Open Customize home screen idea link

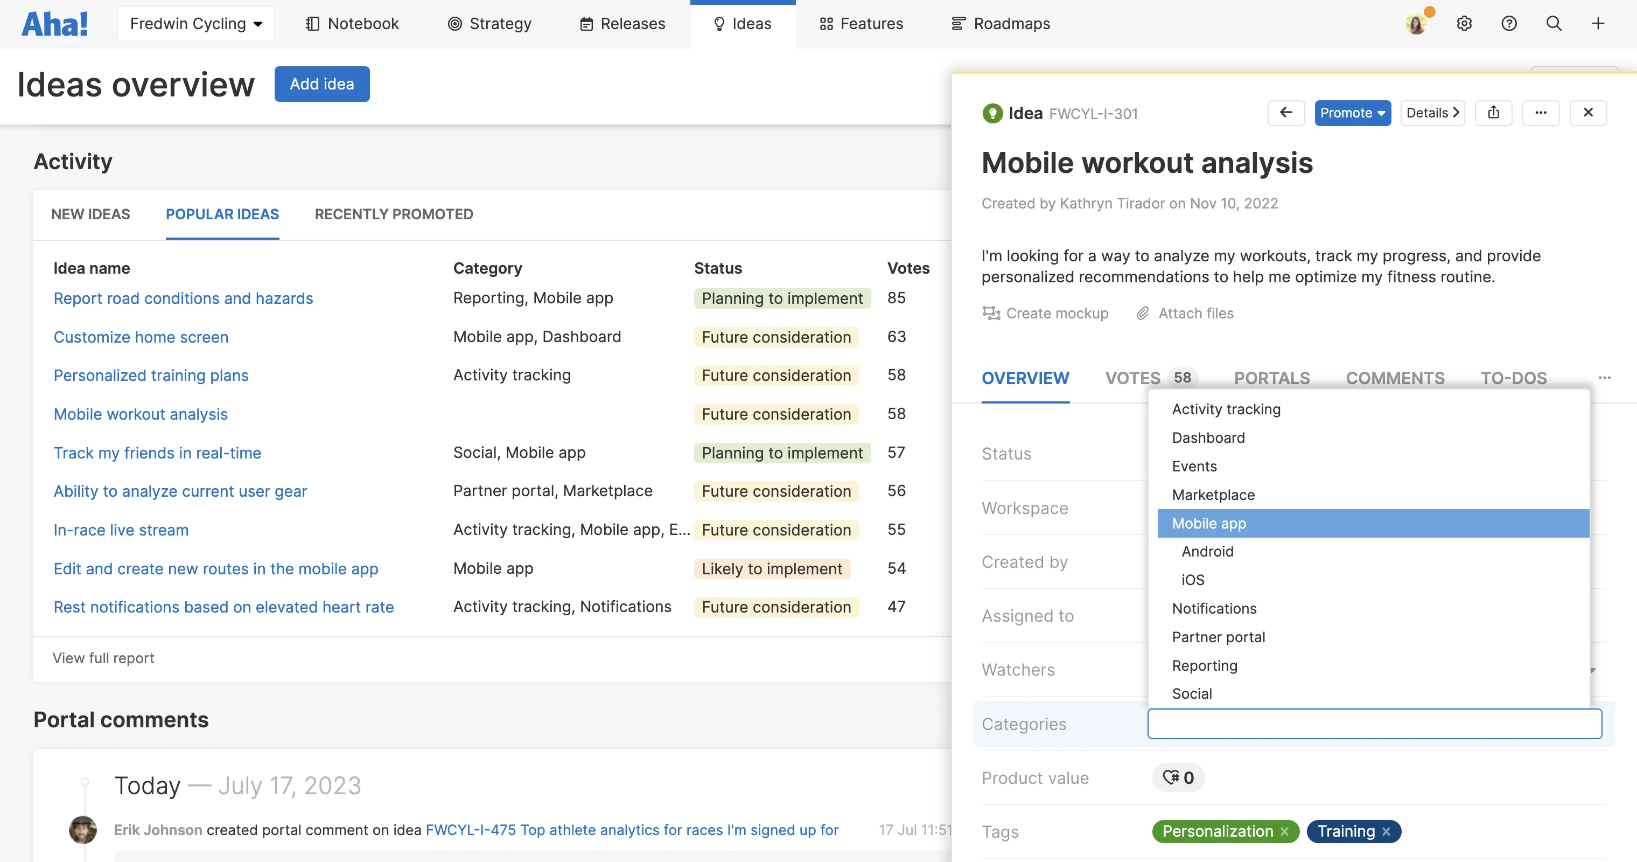[x=141, y=337]
